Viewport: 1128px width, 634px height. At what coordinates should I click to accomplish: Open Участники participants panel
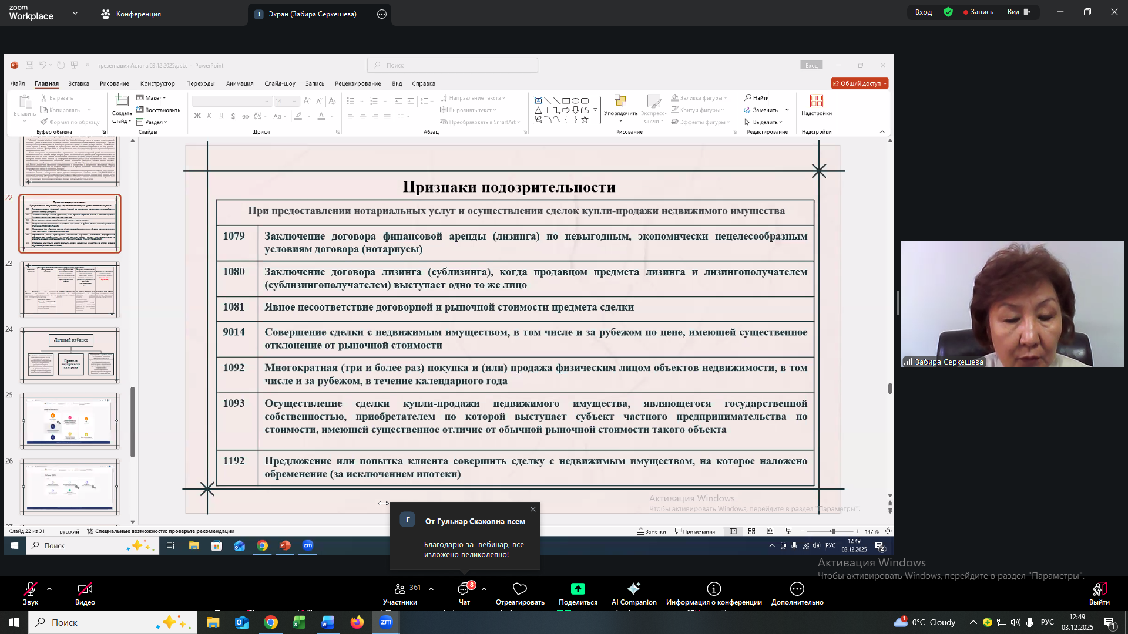[x=400, y=589]
